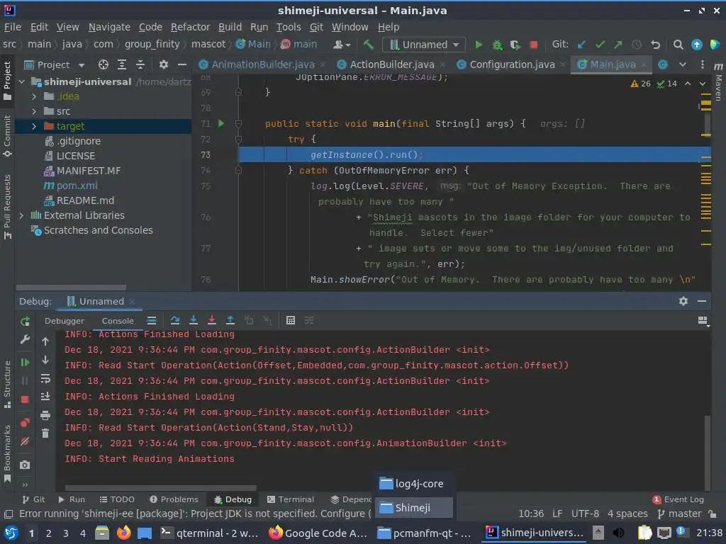Open Search Everywhere magnifier icon
Viewport: 726px width, 544px height.
point(678,45)
